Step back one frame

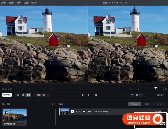(x=82, y=95)
